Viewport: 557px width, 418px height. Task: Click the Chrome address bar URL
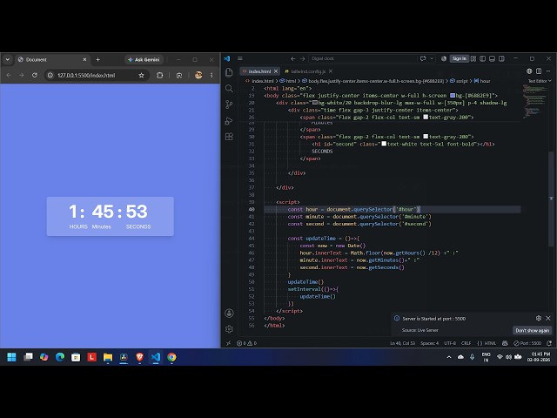click(x=86, y=76)
